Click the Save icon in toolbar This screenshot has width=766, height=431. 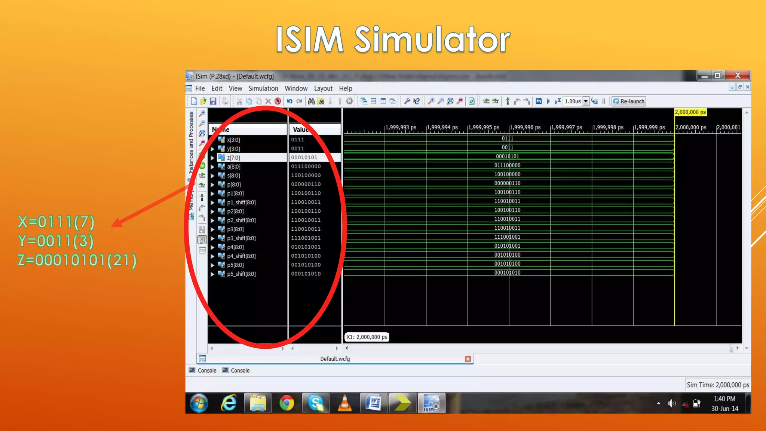[213, 101]
